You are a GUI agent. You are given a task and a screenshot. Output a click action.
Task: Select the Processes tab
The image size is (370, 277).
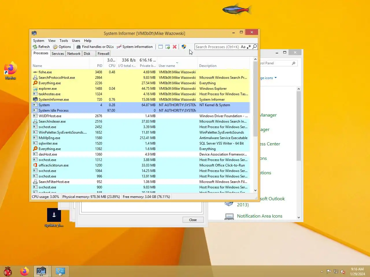[x=41, y=53]
